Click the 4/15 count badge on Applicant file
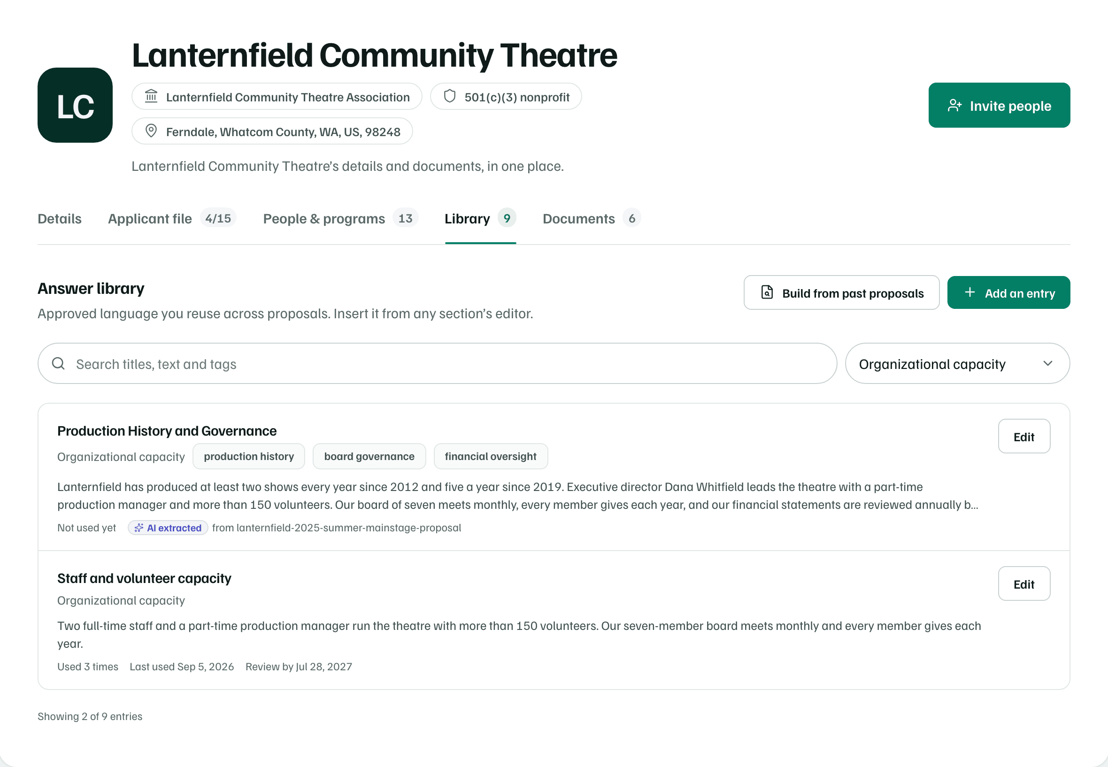This screenshot has width=1108, height=767. 218,218
